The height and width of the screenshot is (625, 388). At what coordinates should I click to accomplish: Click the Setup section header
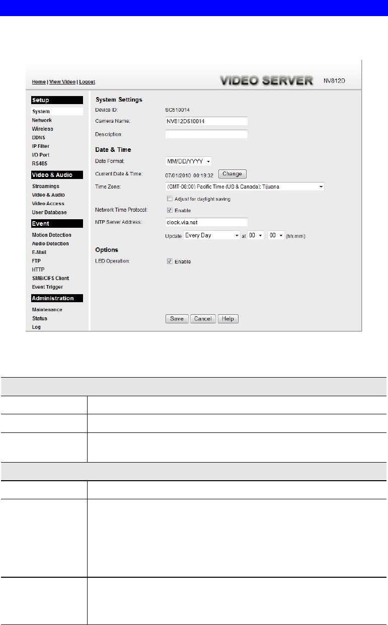click(57, 100)
